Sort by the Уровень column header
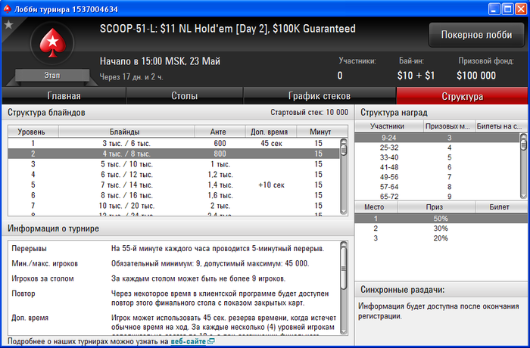The height and width of the screenshot is (348, 530). coord(33,132)
